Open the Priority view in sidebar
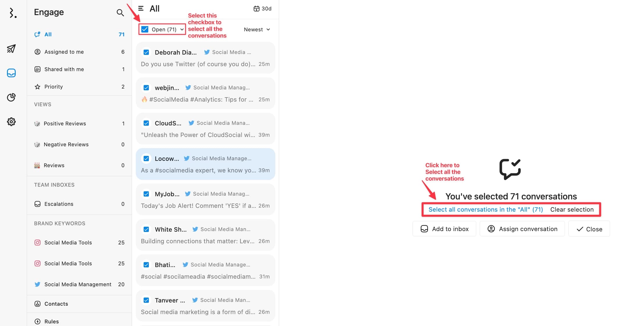 pyautogui.click(x=53, y=87)
